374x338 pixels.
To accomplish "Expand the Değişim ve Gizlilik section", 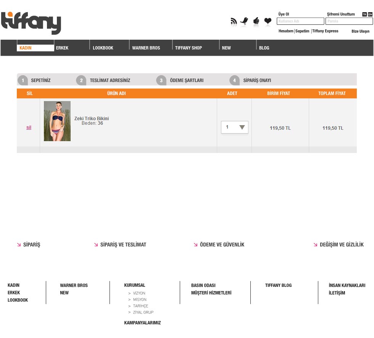I will click(341, 245).
